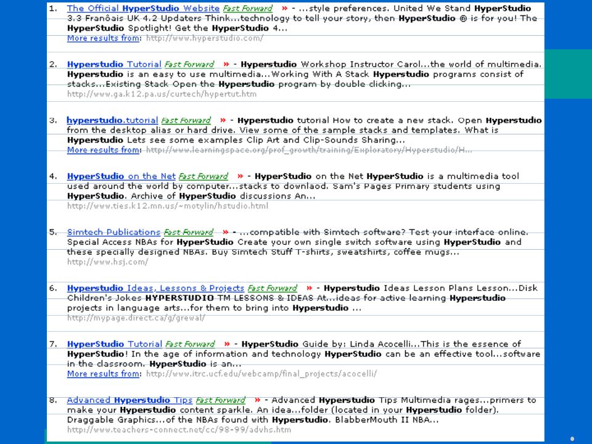592x444 pixels.
Task: Click red double-arrow icon in result 4
Action: point(240,176)
